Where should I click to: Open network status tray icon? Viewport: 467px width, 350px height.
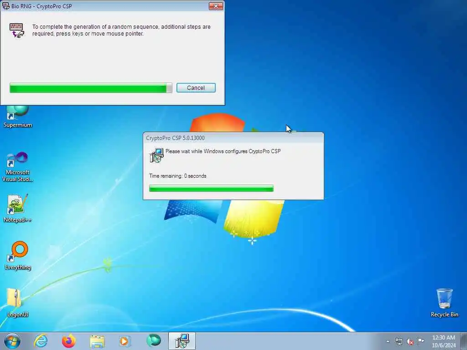point(399,341)
